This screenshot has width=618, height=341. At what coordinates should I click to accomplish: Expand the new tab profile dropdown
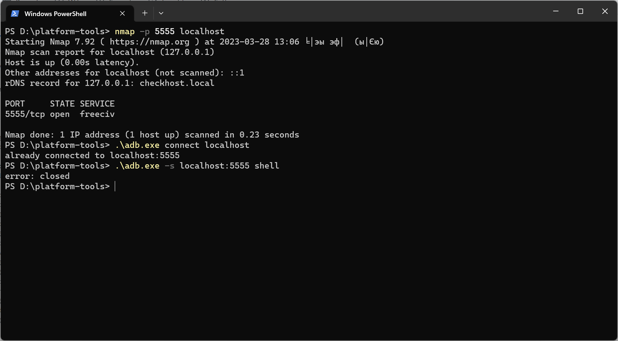(x=161, y=13)
